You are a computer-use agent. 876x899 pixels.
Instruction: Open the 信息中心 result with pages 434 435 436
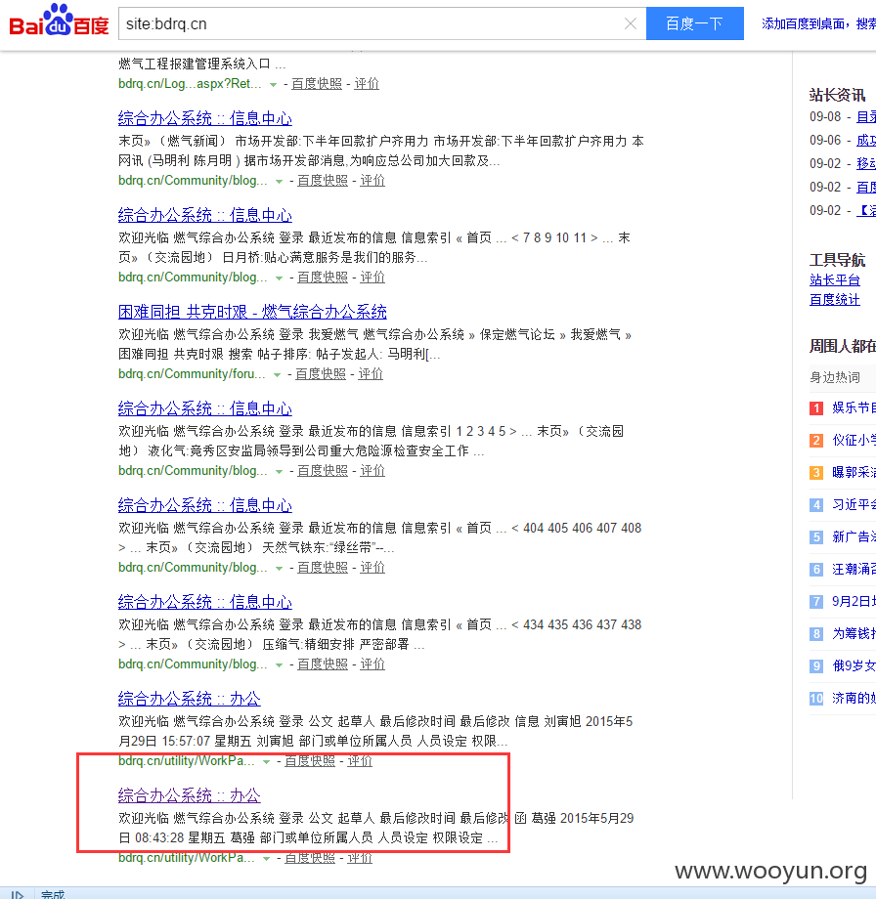[x=204, y=603]
